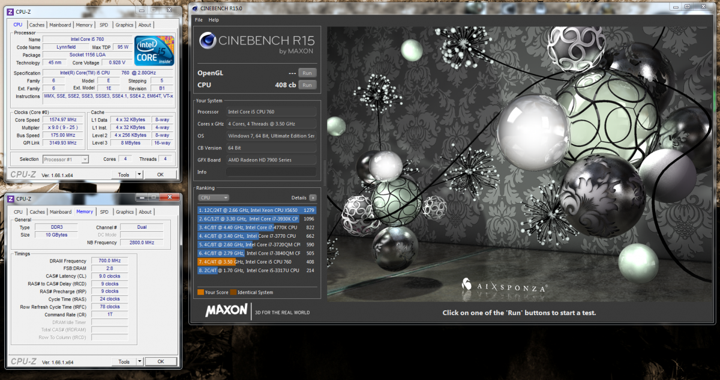Click OK in the CPU-Z processor window

point(160,175)
